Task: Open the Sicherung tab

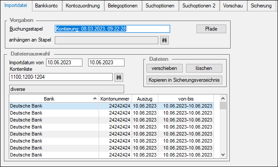Action: pos(261,6)
